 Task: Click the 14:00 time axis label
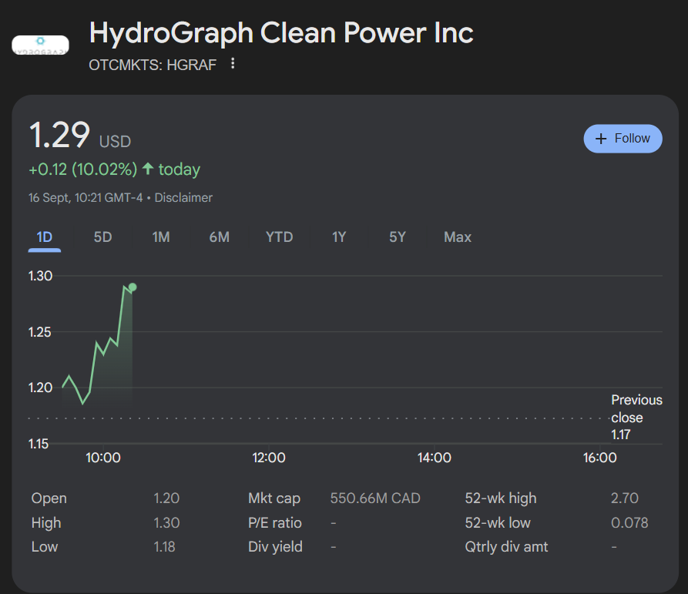(x=434, y=458)
